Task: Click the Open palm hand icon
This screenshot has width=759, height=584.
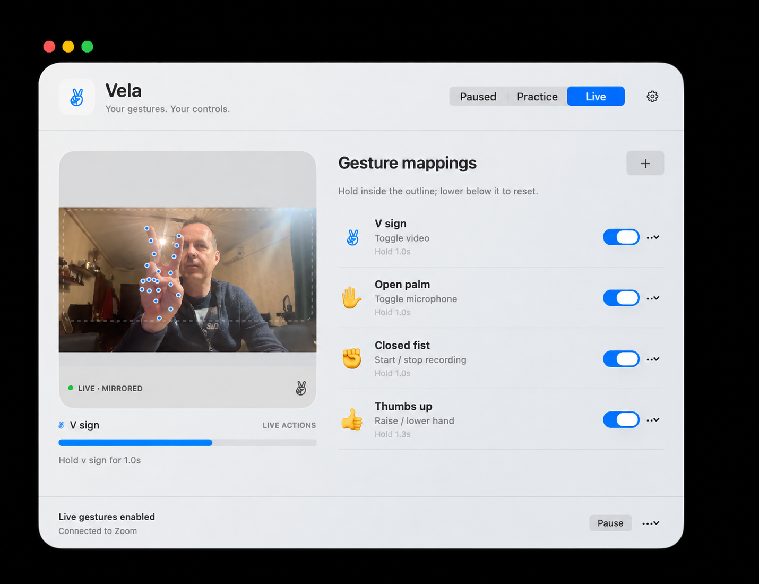Action: tap(351, 298)
